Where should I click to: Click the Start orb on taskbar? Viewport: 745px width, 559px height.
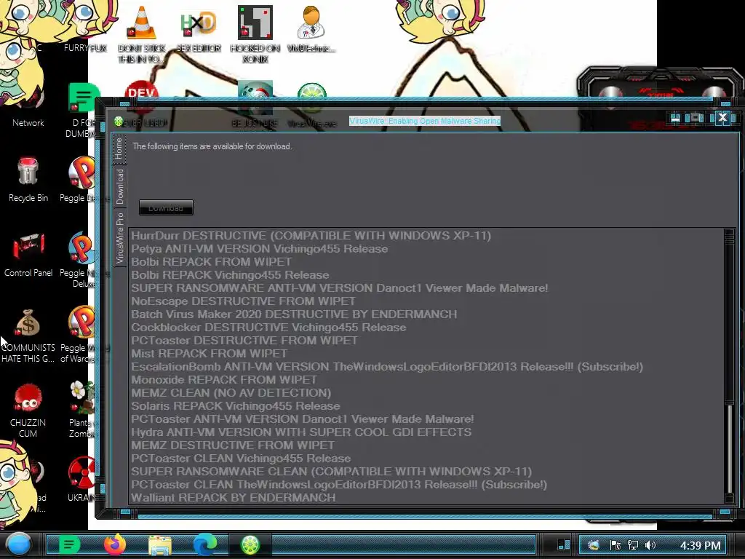pyautogui.click(x=19, y=544)
